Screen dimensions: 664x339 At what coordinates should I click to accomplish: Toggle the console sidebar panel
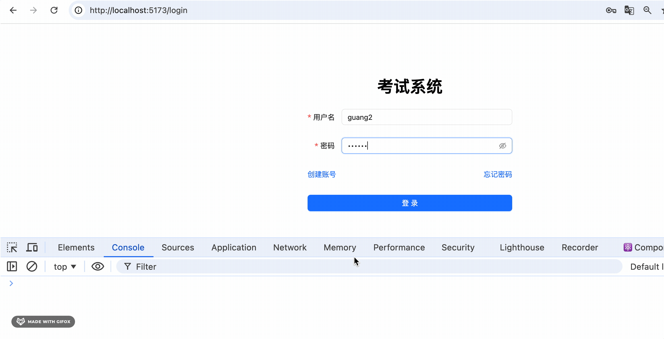[x=12, y=267]
